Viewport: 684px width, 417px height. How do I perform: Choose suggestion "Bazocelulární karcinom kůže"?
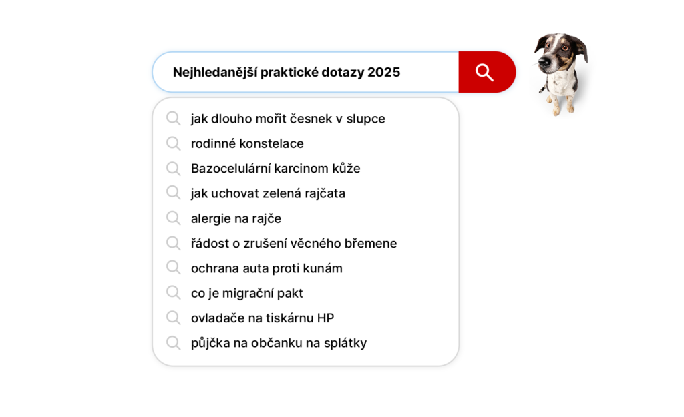pyautogui.click(x=275, y=169)
